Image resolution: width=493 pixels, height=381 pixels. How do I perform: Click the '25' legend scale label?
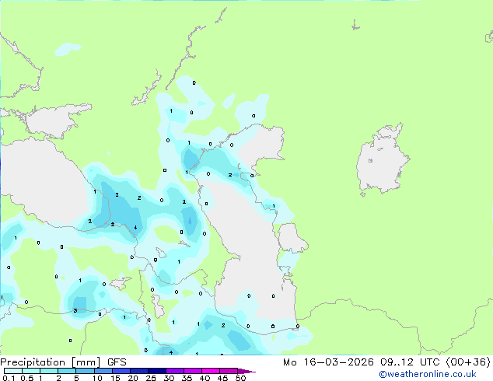[x=151, y=378]
